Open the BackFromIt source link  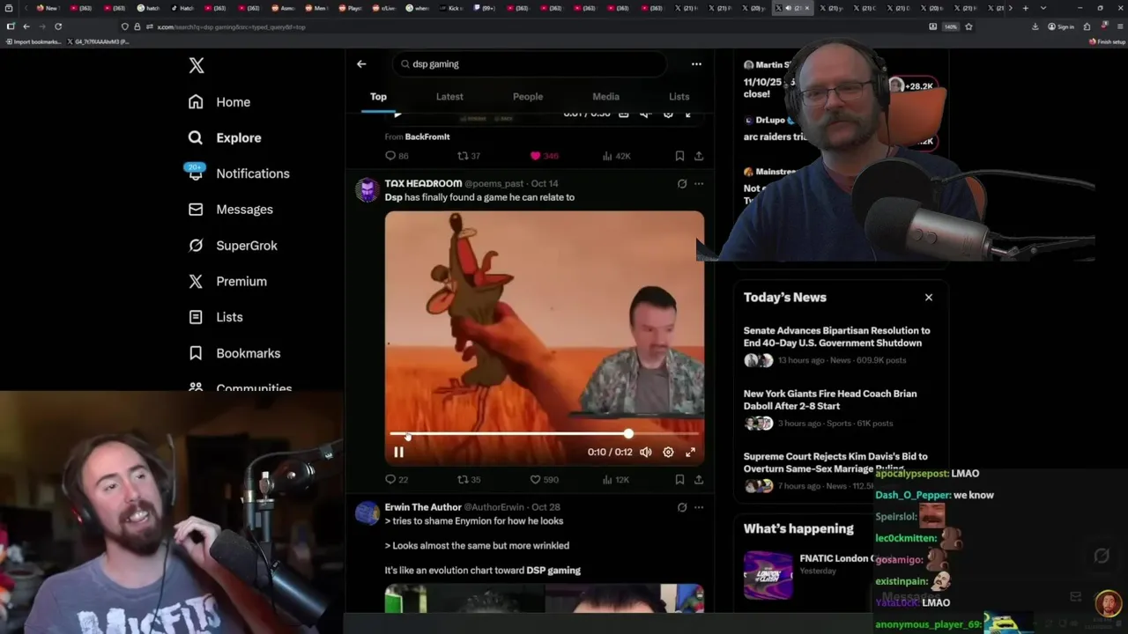pyautogui.click(x=427, y=136)
